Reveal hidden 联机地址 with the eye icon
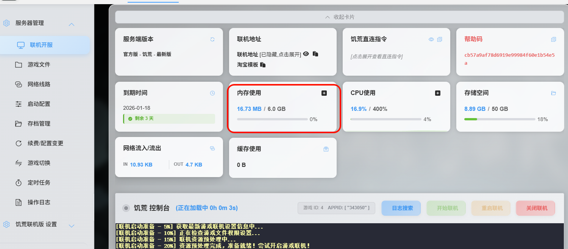The height and width of the screenshot is (249, 568). point(306,54)
